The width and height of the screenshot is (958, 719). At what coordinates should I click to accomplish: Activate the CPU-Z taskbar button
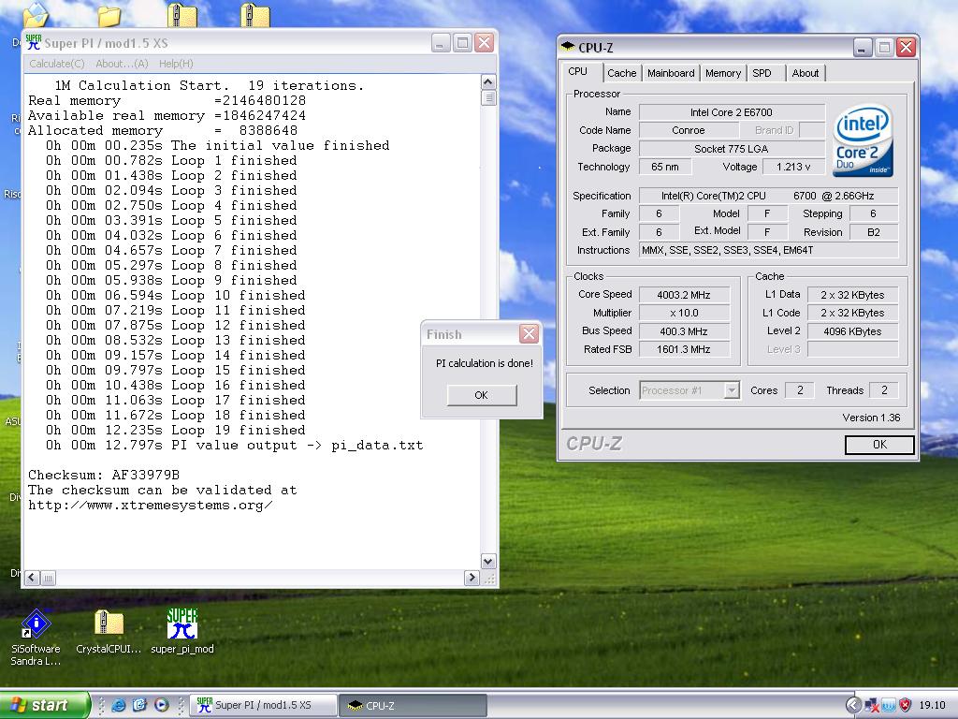(x=413, y=706)
